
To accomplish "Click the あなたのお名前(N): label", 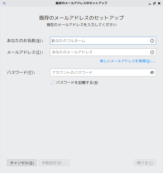I will (x=25, y=41).
